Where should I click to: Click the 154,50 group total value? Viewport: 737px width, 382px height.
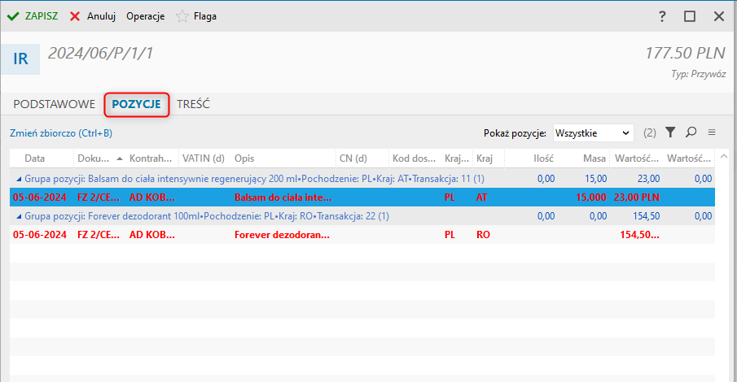click(647, 216)
